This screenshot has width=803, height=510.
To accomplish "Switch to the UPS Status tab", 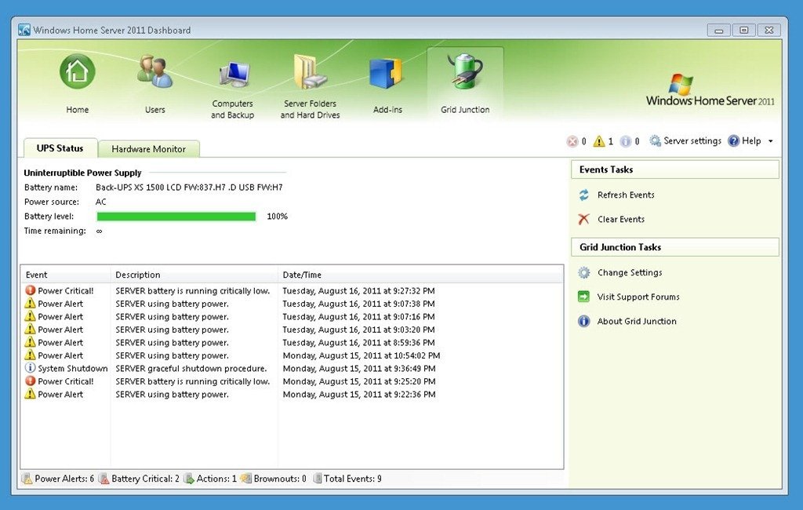I will pos(60,148).
